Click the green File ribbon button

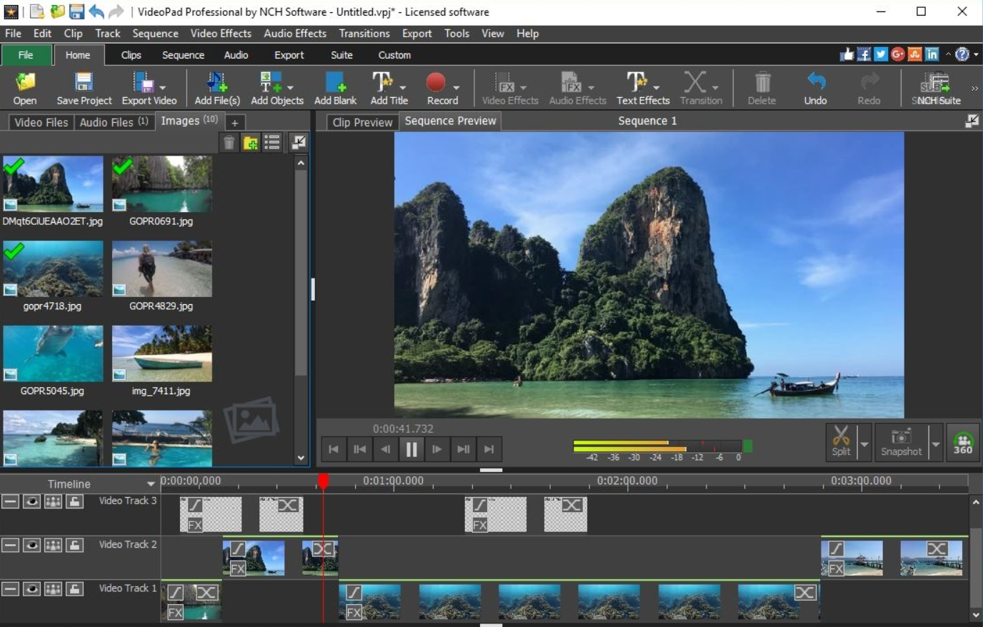26,55
